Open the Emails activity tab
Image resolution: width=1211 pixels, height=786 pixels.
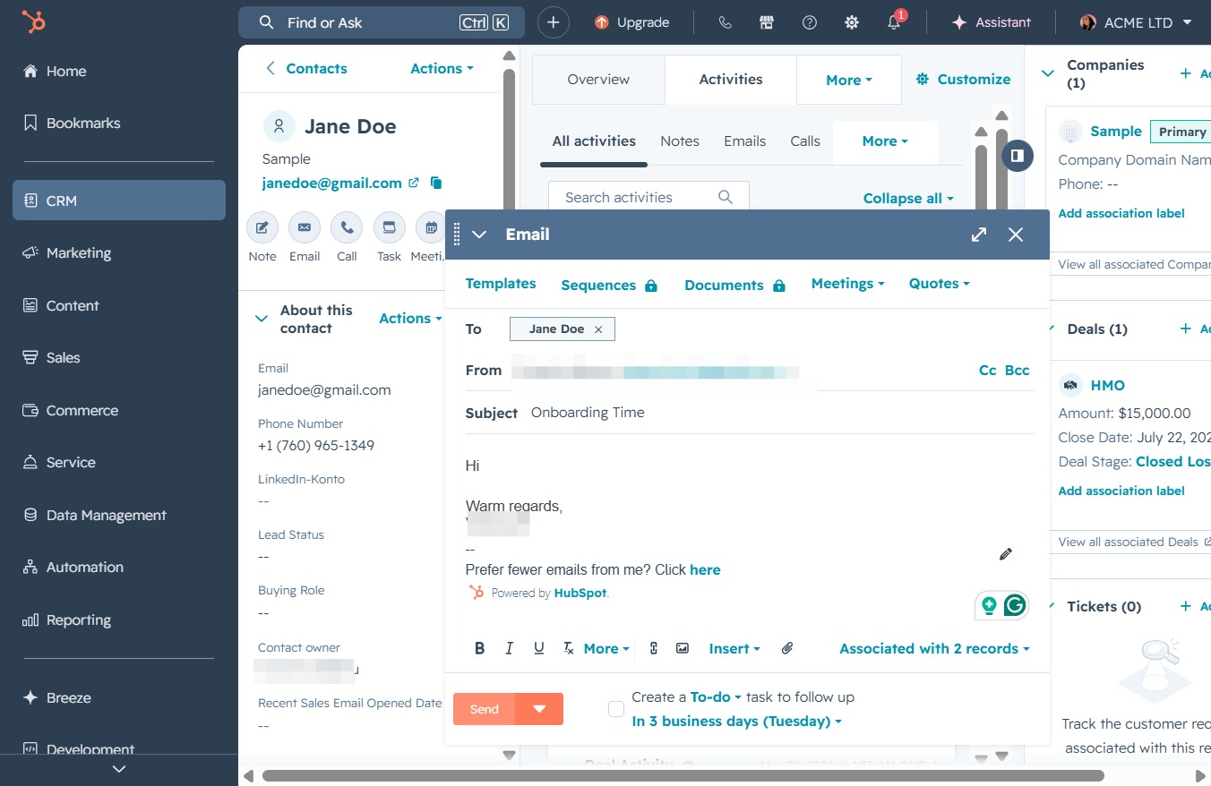point(745,141)
